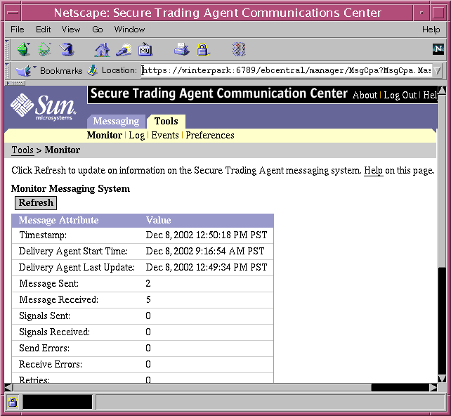The width and height of the screenshot is (451, 416).
Task: Open the Window menu
Action: pos(129,30)
